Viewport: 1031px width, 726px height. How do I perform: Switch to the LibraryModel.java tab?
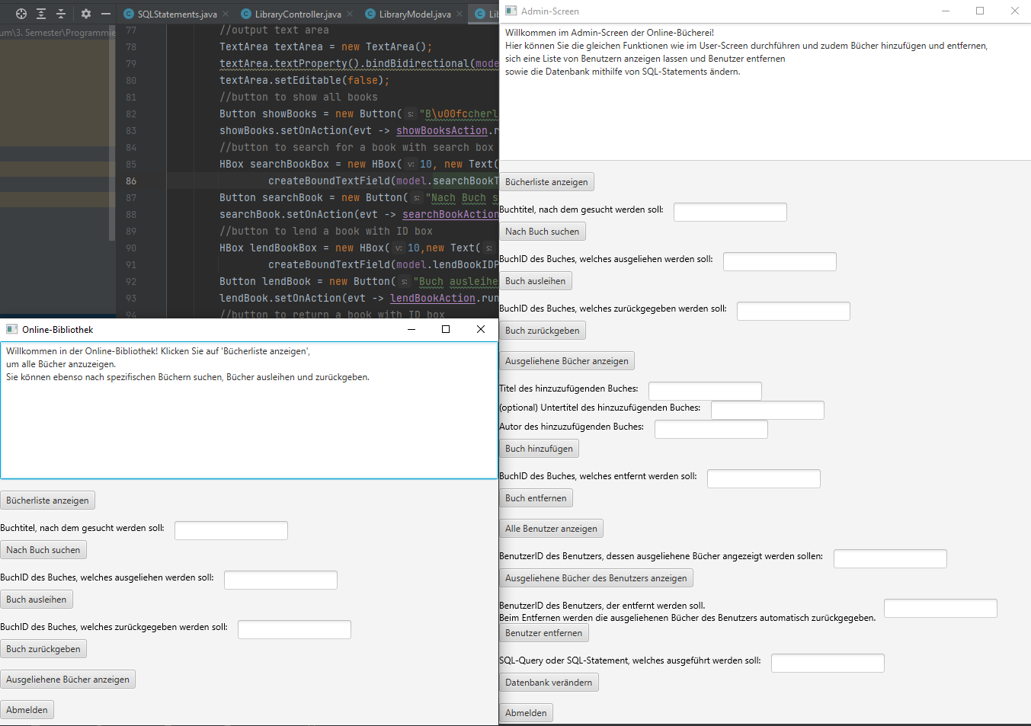tap(414, 14)
